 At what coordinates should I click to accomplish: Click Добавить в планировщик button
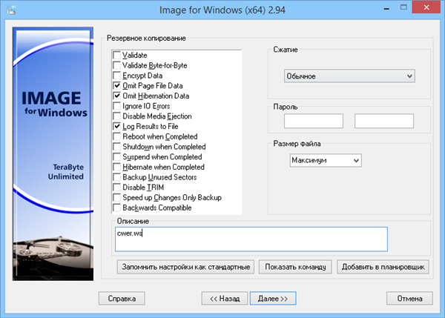tap(383, 267)
